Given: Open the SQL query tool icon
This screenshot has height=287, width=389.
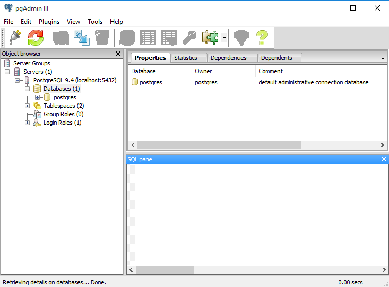Looking at the screenshot, I should coord(127,38).
